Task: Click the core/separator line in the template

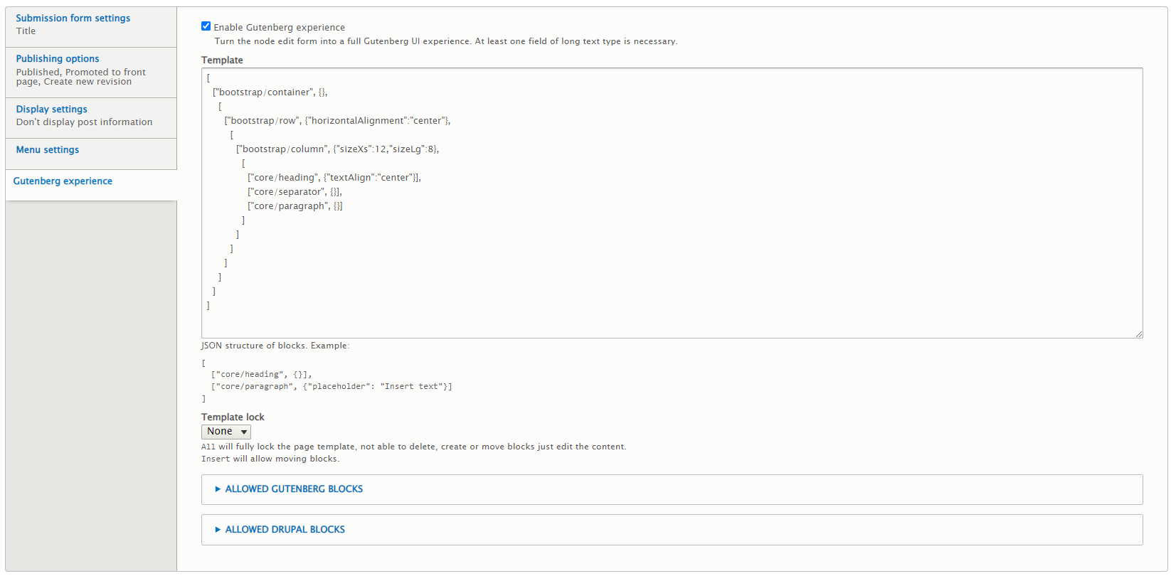Action: coord(295,192)
